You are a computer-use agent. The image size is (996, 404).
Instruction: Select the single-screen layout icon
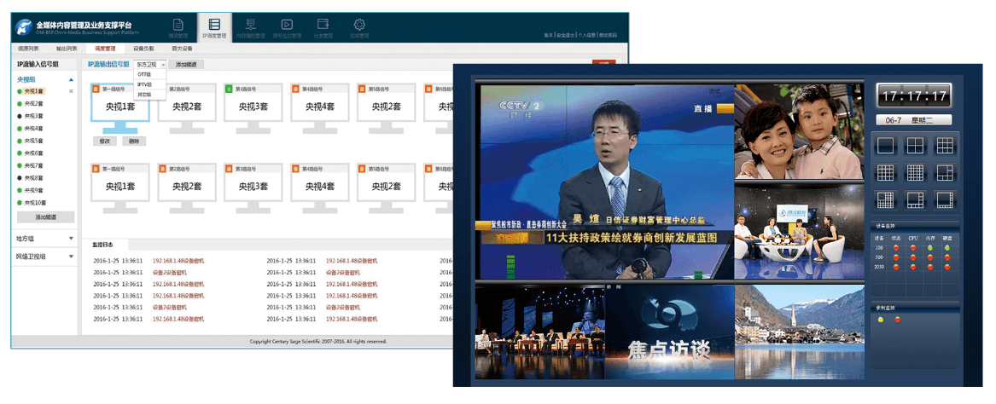tap(885, 145)
